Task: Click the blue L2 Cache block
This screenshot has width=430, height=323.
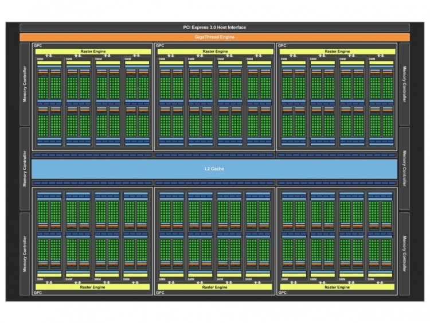Action: pos(214,169)
